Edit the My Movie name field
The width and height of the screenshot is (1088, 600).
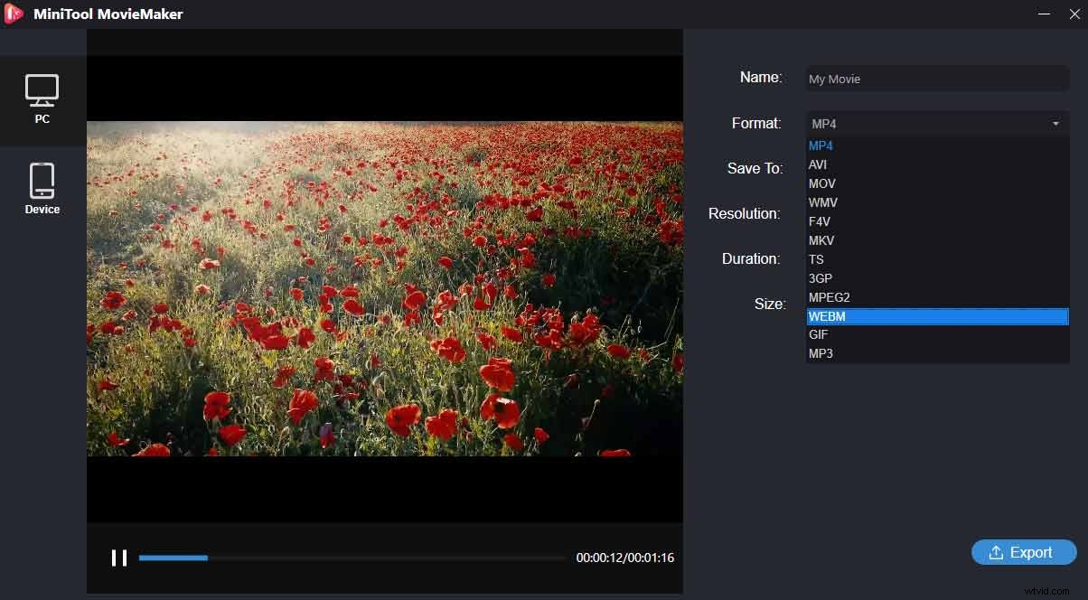pos(936,79)
